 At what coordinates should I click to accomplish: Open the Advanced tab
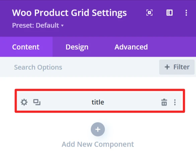pos(131,47)
